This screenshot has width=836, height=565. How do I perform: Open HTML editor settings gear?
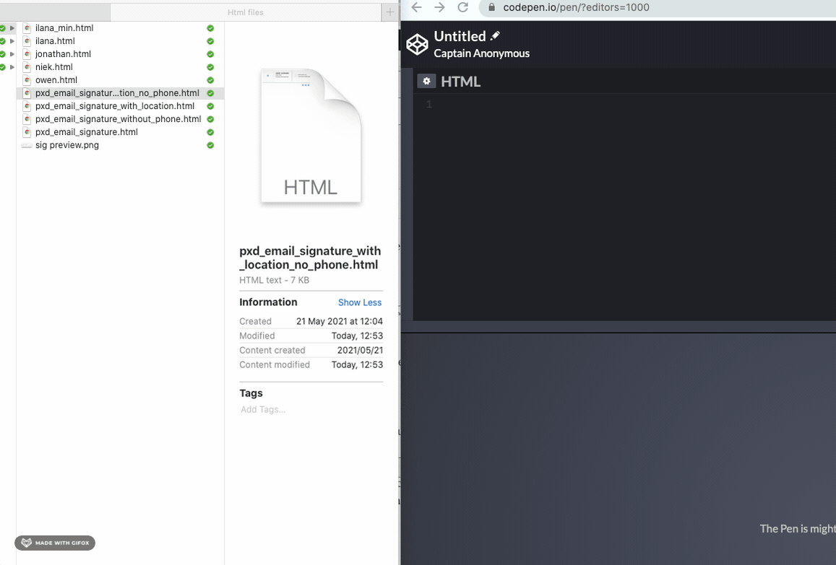tap(426, 82)
